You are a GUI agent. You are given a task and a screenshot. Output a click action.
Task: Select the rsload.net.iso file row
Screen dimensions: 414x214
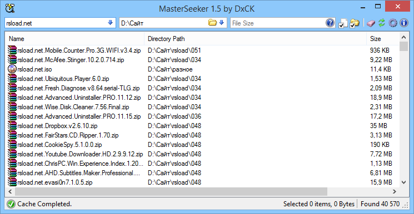[x=202, y=69]
